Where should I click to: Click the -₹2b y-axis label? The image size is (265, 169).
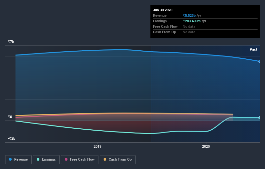[12, 138]
